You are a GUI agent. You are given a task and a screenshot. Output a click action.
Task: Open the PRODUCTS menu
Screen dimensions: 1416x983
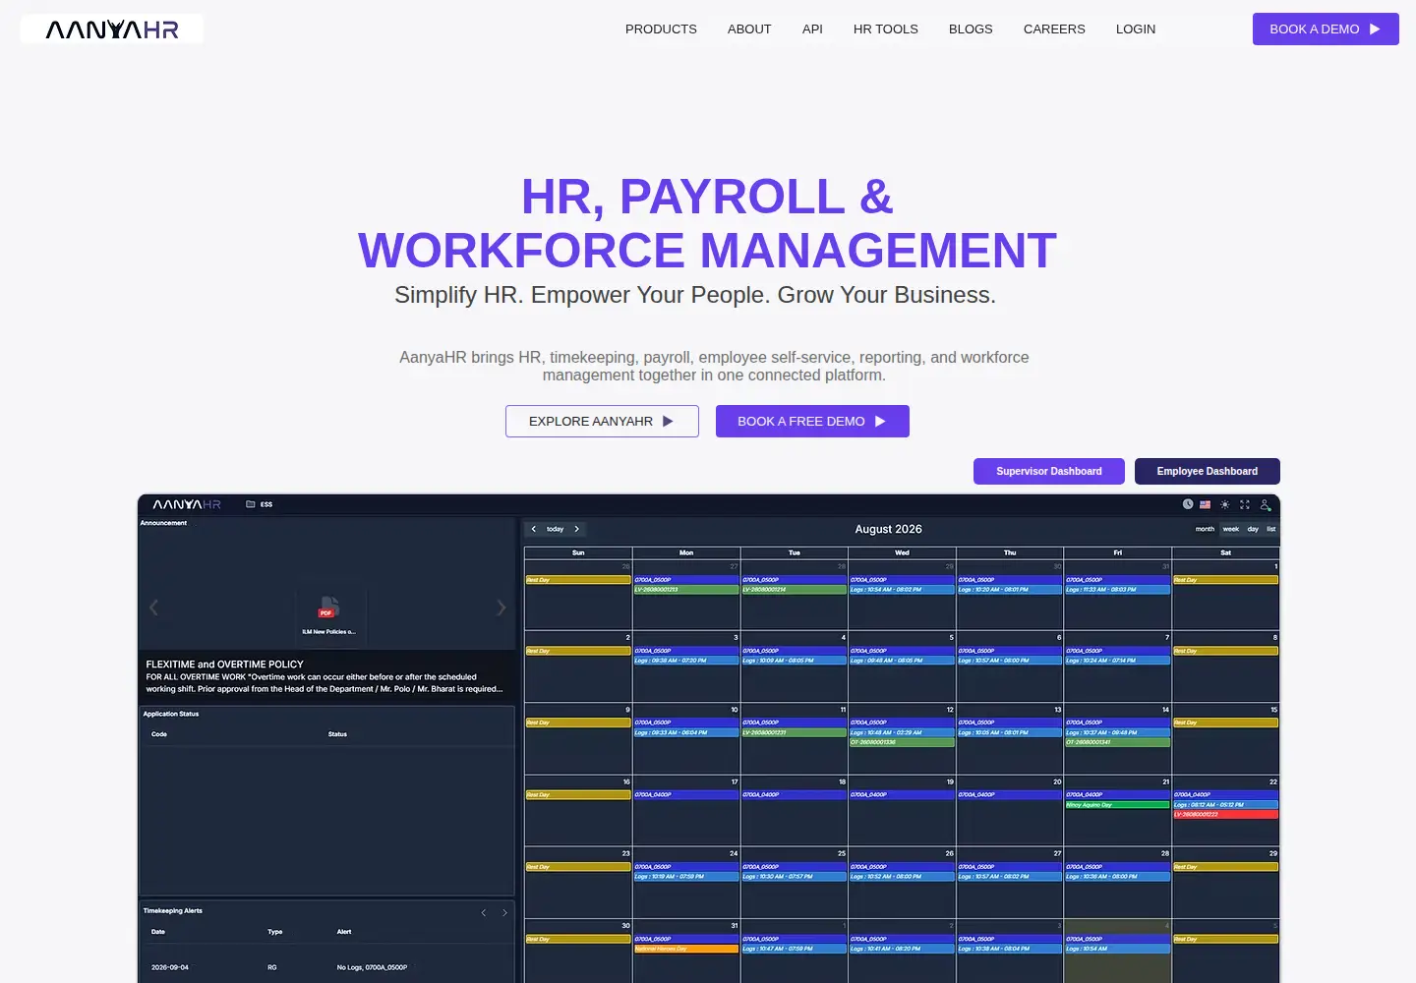(661, 29)
